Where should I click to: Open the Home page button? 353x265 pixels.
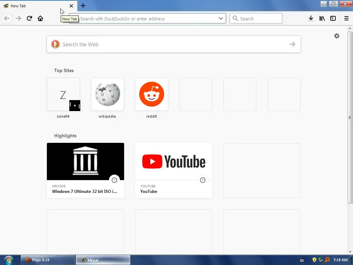pyautogui.click(x=40, y=18)
